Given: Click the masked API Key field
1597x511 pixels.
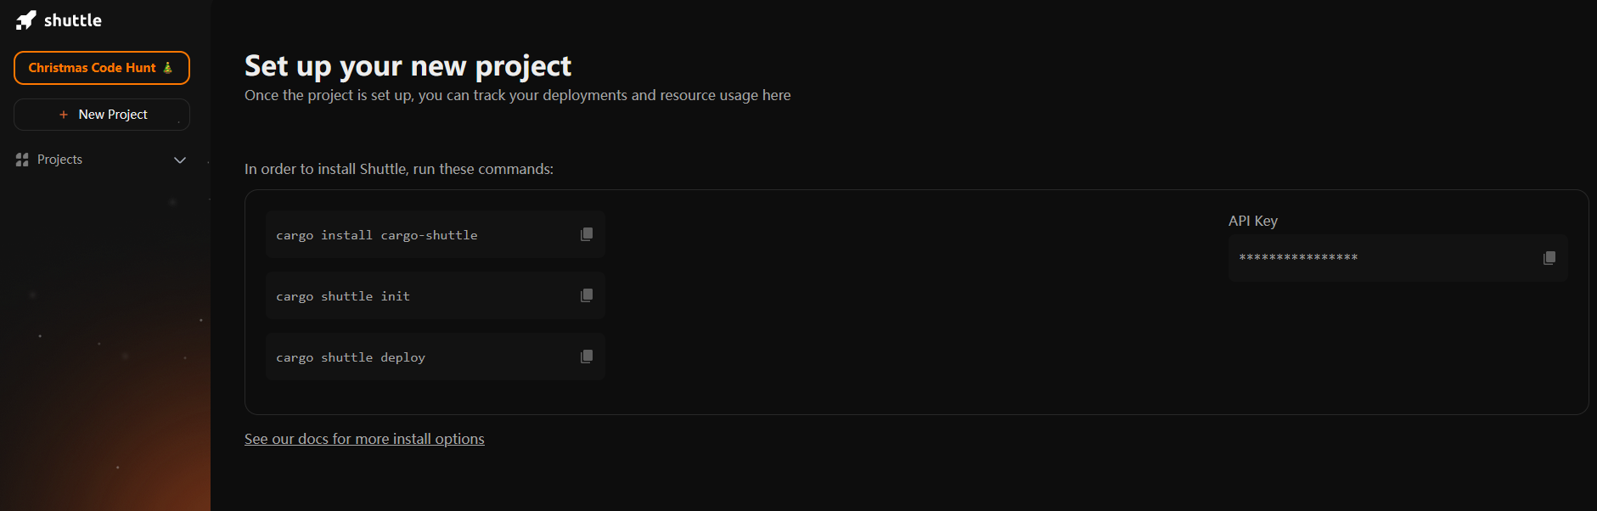Looking at the screenshot, I should 1398,258.
